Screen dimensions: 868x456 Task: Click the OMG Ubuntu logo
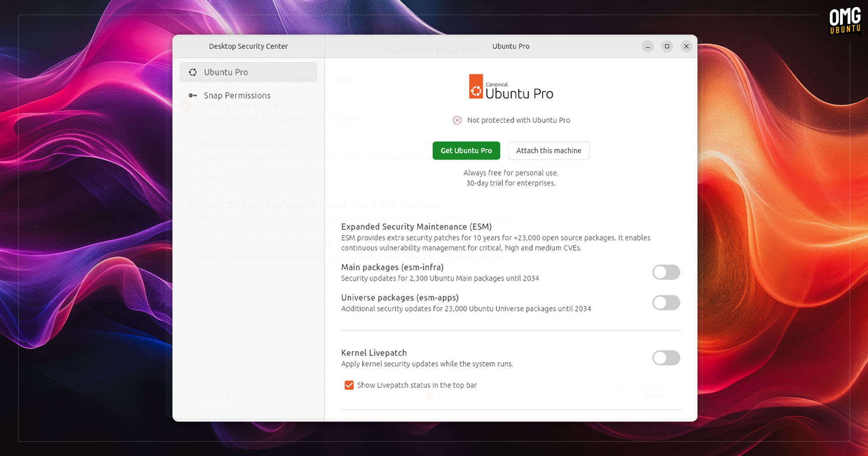point(845,21)
